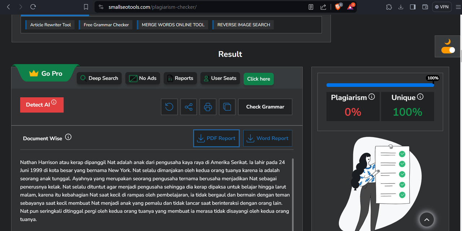This screenshot has width=462, height=231.
Task: Share this page from address bar
Action: (x=323, y=7)
